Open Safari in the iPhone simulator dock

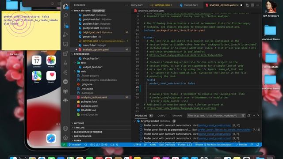(51, 138)
